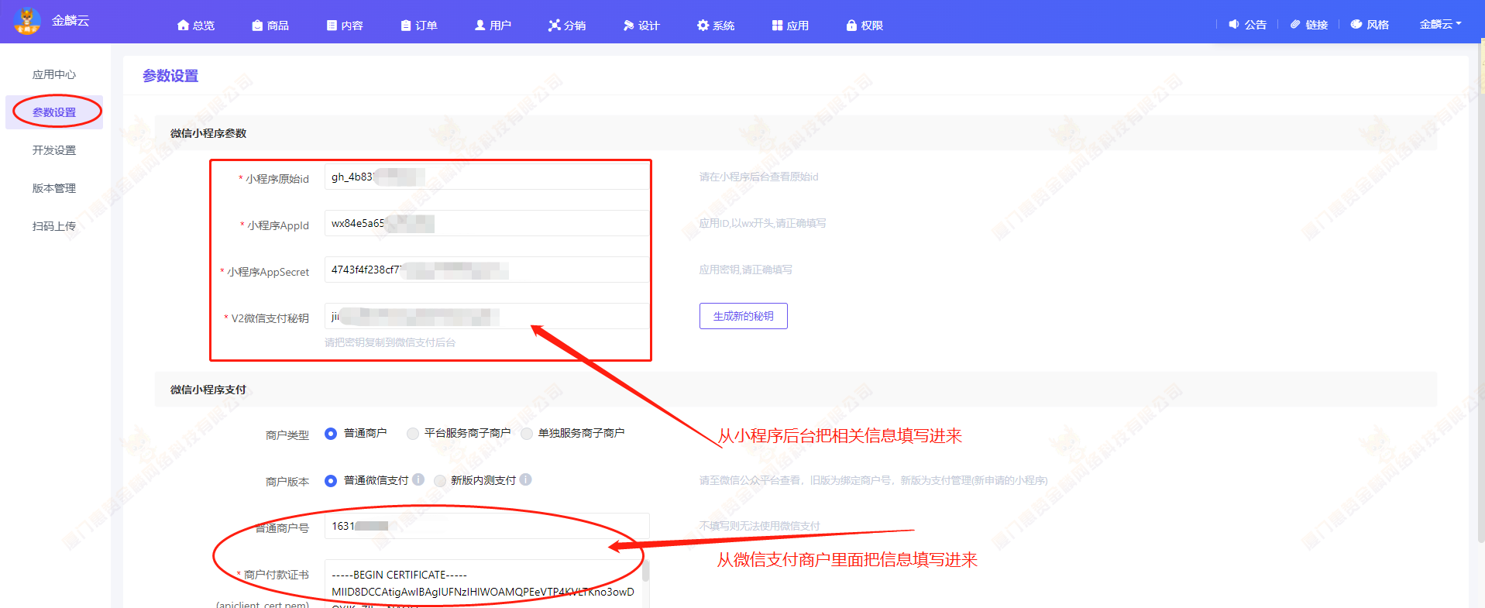The height and width of the screenshot is (608, 1485).
Task: Focus the 小程序AppId input field
Action: tap(486, 223)
